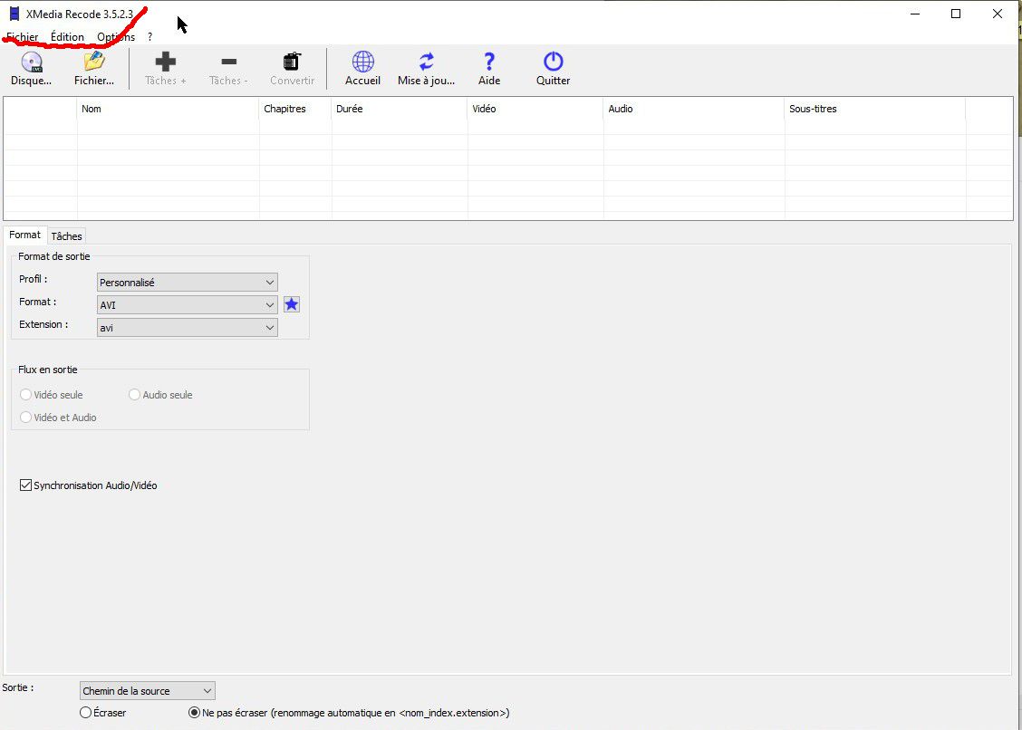This screenshot has height=730, width=1022.
Task: Minimize the XMedia Recode window
Action: coord(915,14)
